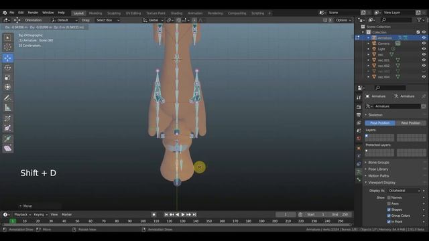Toggle auto keying record button

pos(154,214)
